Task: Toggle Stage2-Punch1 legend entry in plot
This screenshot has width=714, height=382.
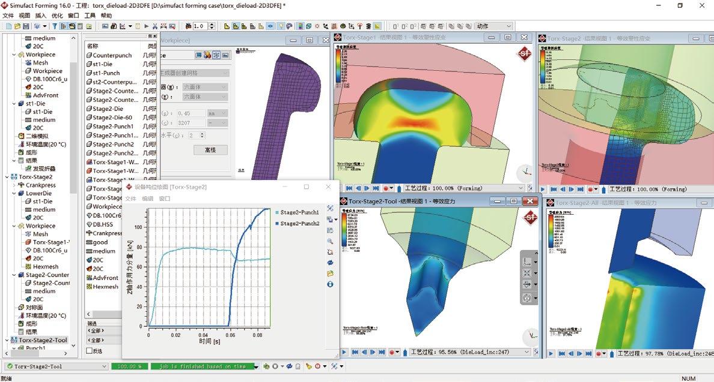Action: point(299,212)
